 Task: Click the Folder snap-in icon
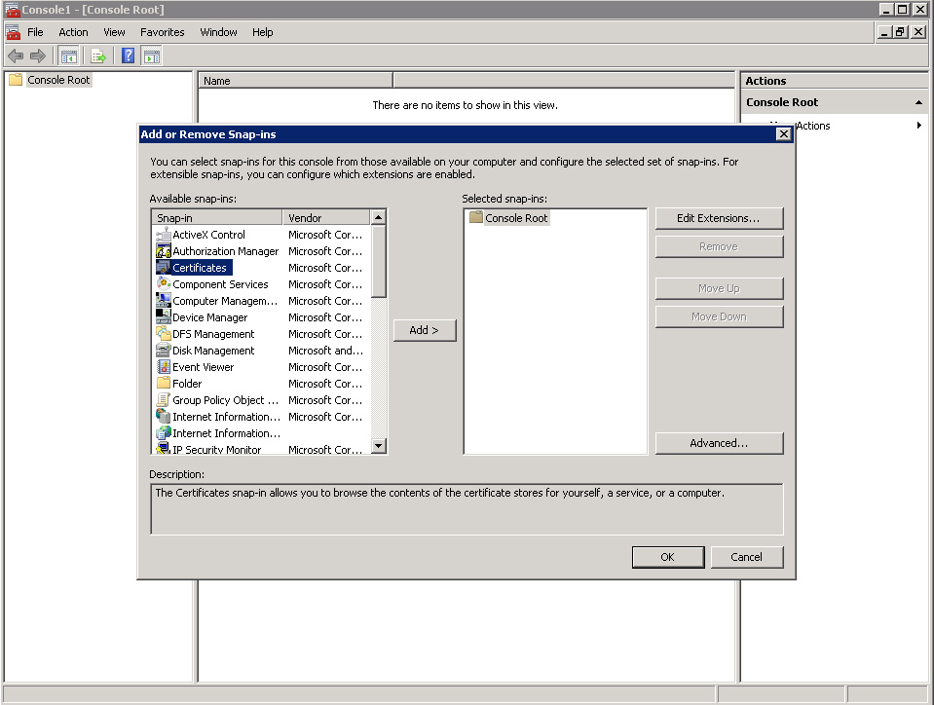(x=164, y=384)
